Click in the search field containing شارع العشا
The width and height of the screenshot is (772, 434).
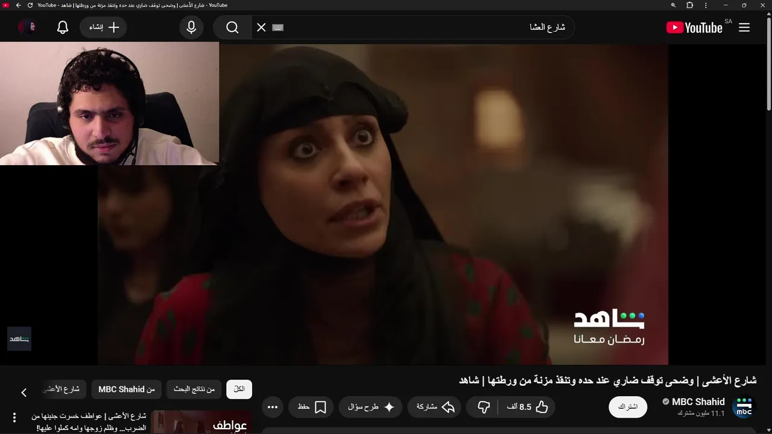tap(422, 28)
